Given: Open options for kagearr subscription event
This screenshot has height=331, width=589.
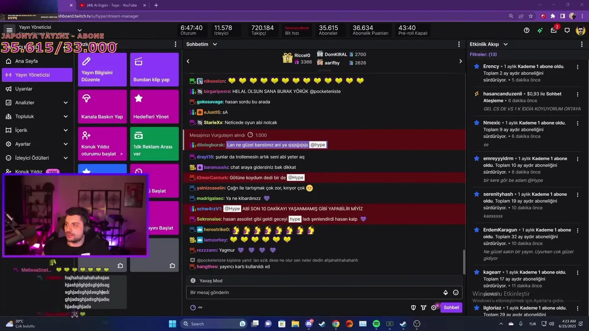Looking at the screenshot, I should 577,273.
